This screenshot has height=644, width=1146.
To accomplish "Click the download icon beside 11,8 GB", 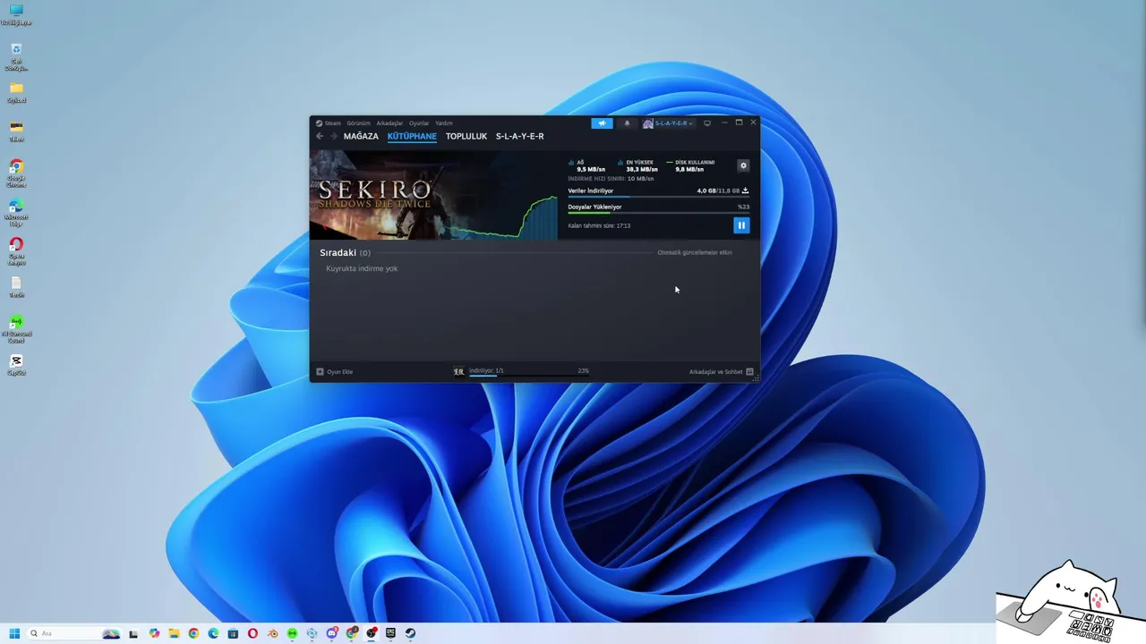I will [745, 191].
